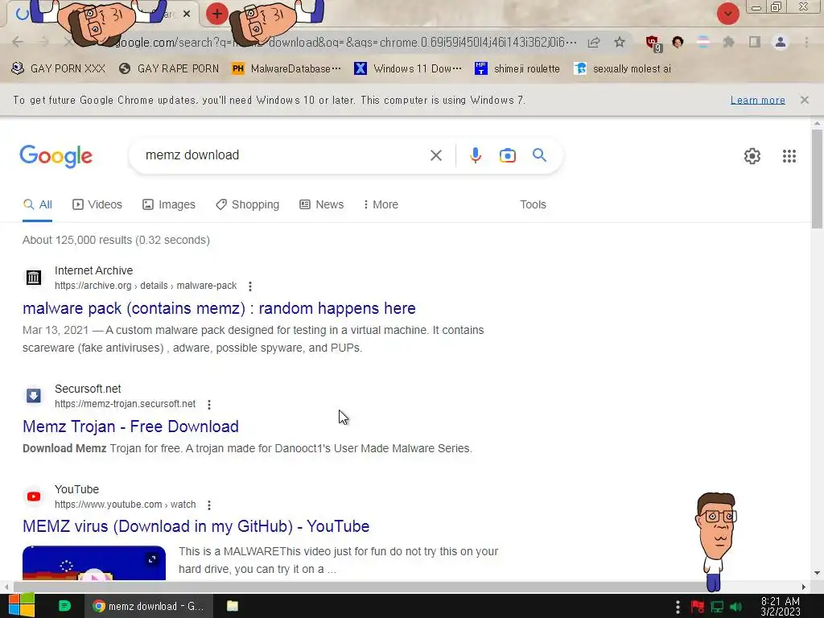This screenshot has height=618, width=824.
Task: Open the Windows Start button
Action: tap(21, 606)
